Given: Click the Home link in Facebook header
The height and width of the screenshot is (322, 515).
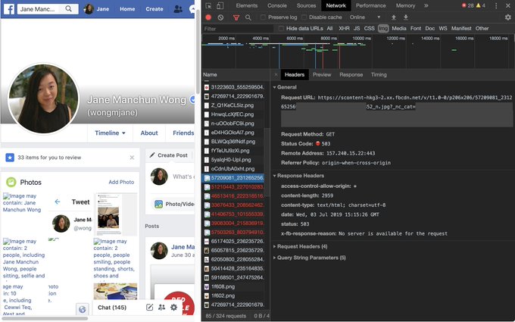Looking at the screenshot, I should point(127,9).
